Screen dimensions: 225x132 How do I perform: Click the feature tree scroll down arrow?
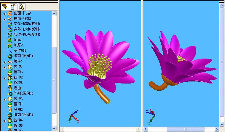[x=54, y=128]
